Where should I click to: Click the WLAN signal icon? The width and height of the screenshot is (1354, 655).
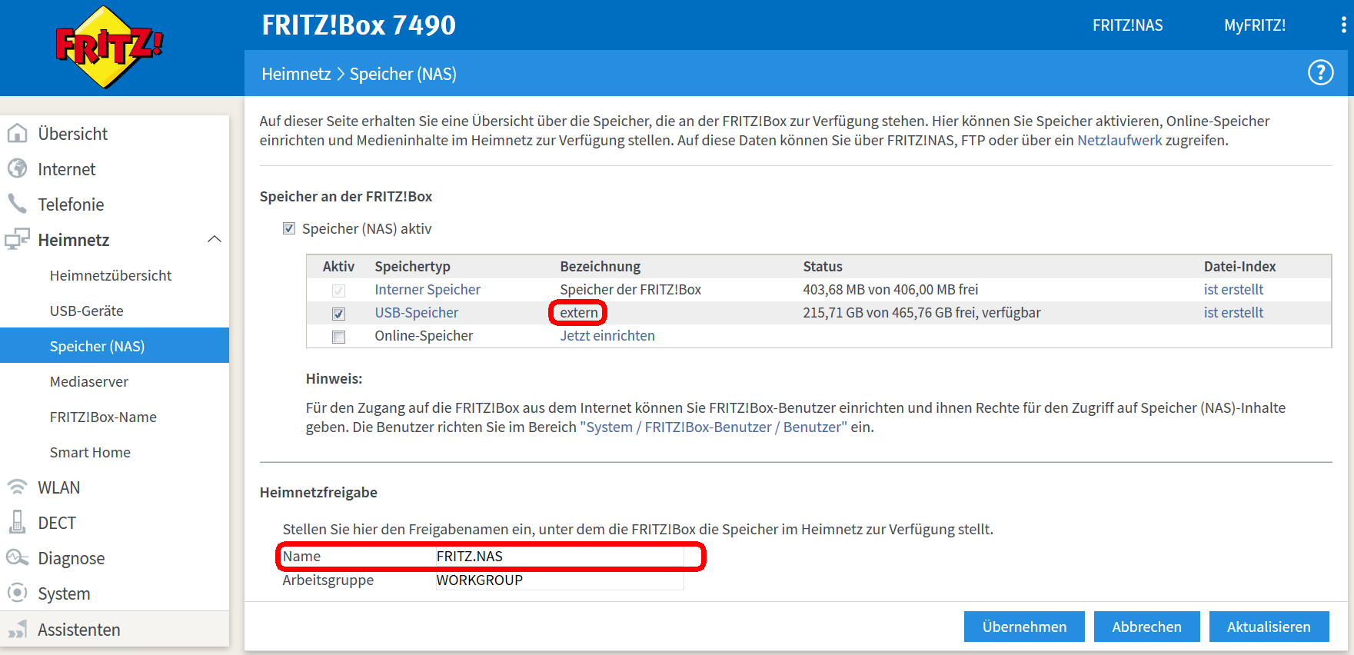(17, 487)
